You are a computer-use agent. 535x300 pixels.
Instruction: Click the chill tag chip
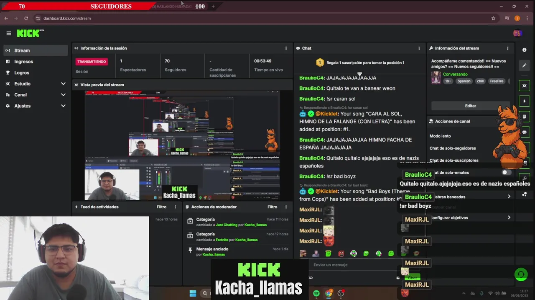480,81
